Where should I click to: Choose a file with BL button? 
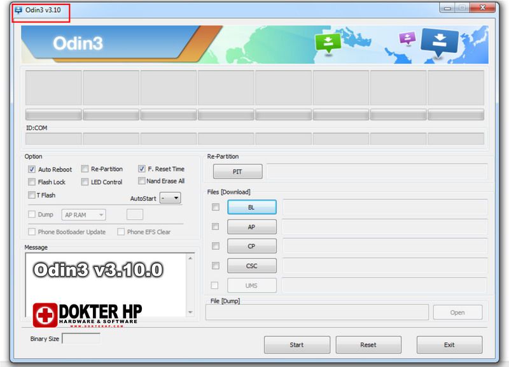[252, 207]
